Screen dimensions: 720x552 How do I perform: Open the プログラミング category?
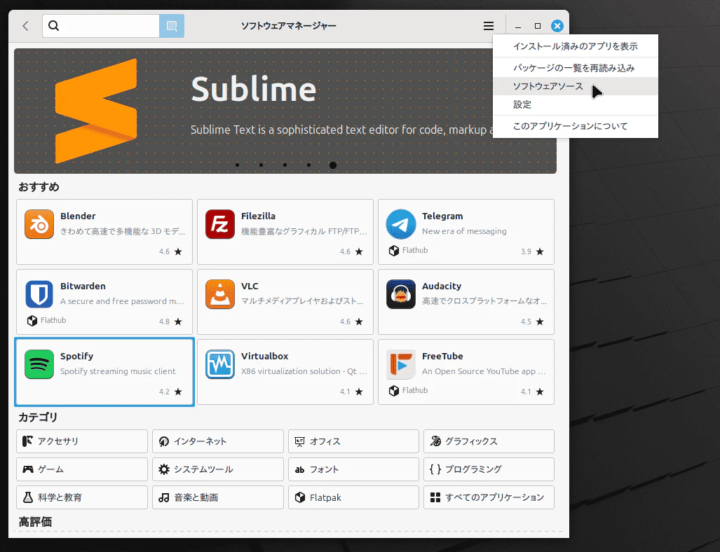pyautogui.click(x=489, y=469)
